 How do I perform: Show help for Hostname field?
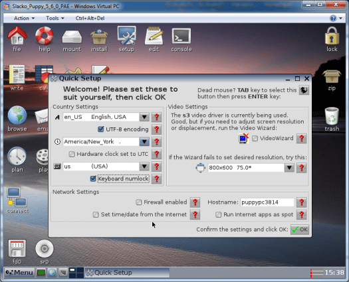tap(302, 202)
